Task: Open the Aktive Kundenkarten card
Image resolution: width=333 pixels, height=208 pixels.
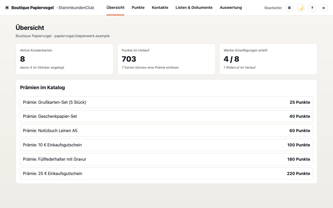Action: 65,59
